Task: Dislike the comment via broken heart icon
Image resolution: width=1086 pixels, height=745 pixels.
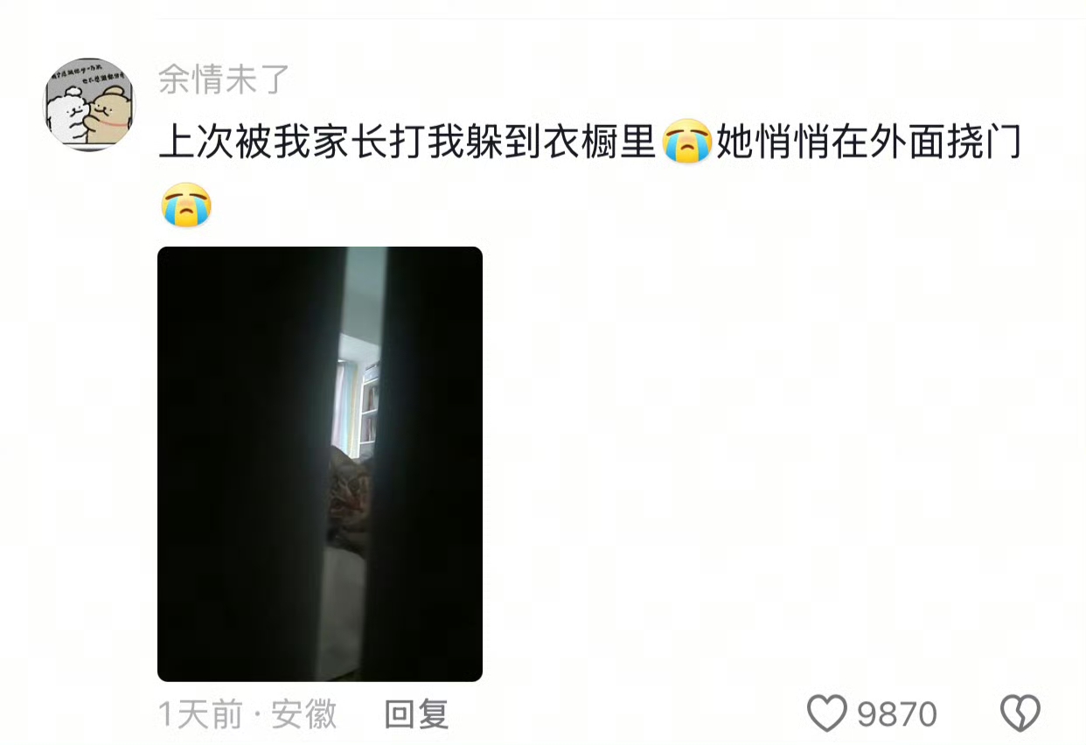Action: (1020, 714)
